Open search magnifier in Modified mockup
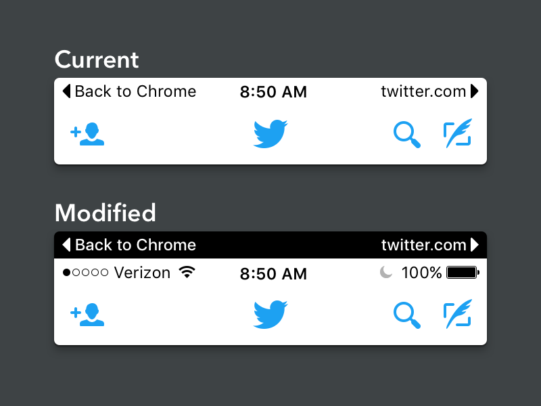The width and height of the screenshot is (541, 406). 407,315
